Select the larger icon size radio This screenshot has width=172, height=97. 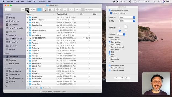(x=126, y=31)
